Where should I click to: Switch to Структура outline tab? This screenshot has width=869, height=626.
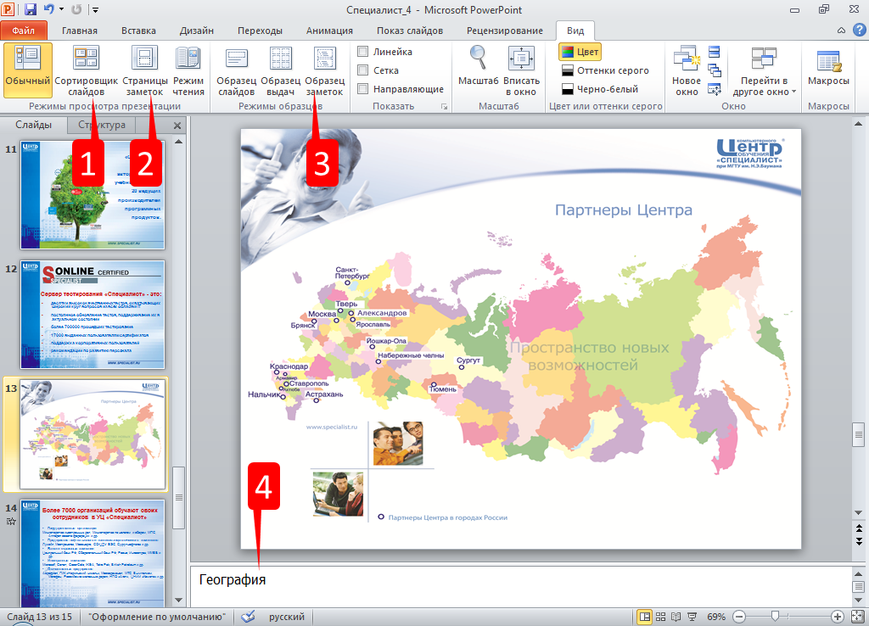tap(101, 125)
